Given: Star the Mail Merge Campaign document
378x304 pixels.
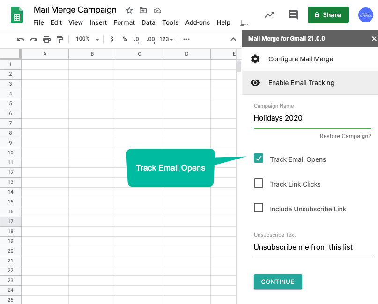Looking at the screenshot, I should tap(129, 10).
